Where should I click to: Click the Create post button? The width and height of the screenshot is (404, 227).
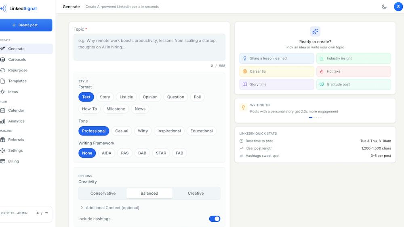click(x=26, y=25)
